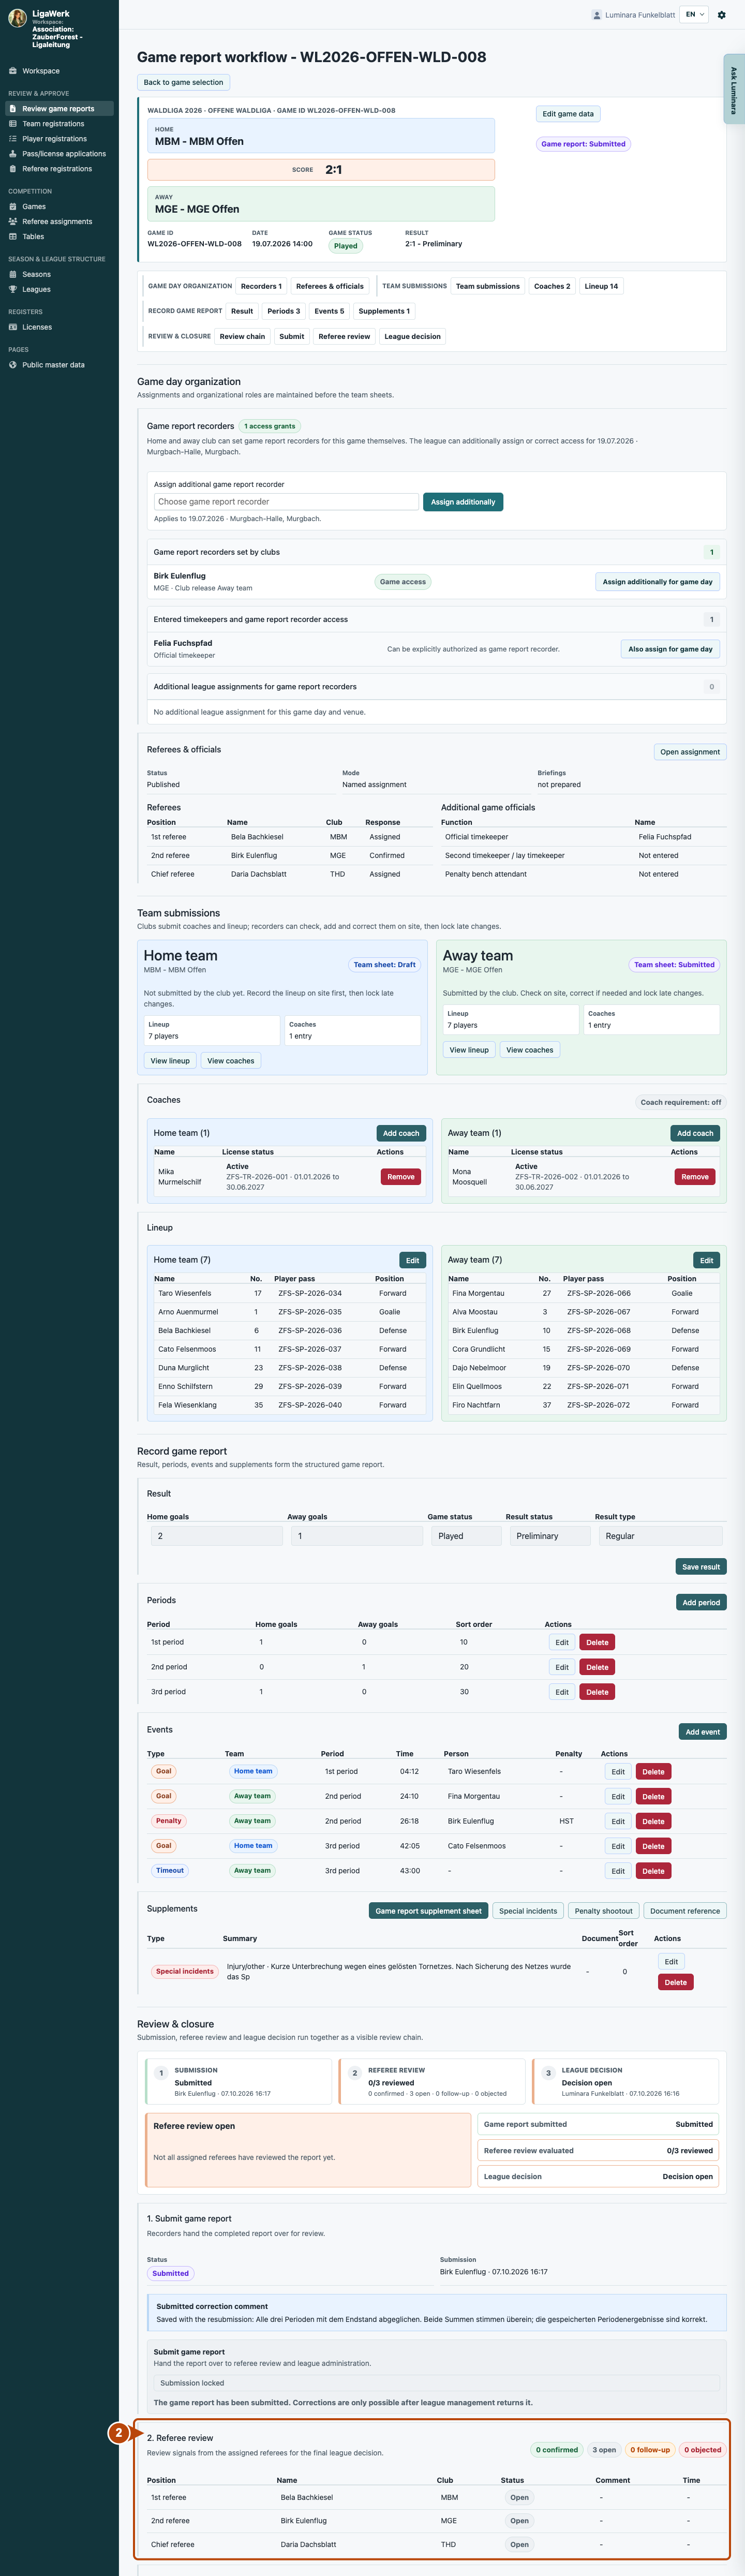Go back to game selection
745x2576 pixels.
tap(183, 83)
